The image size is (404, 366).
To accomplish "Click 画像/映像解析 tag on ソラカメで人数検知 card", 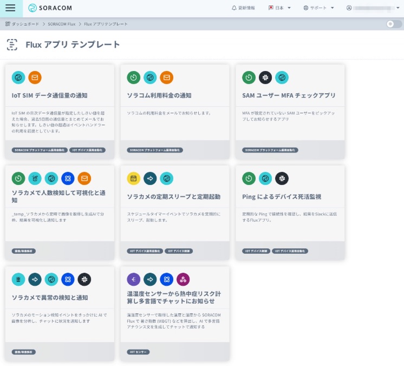I will (x=24, y=251).
